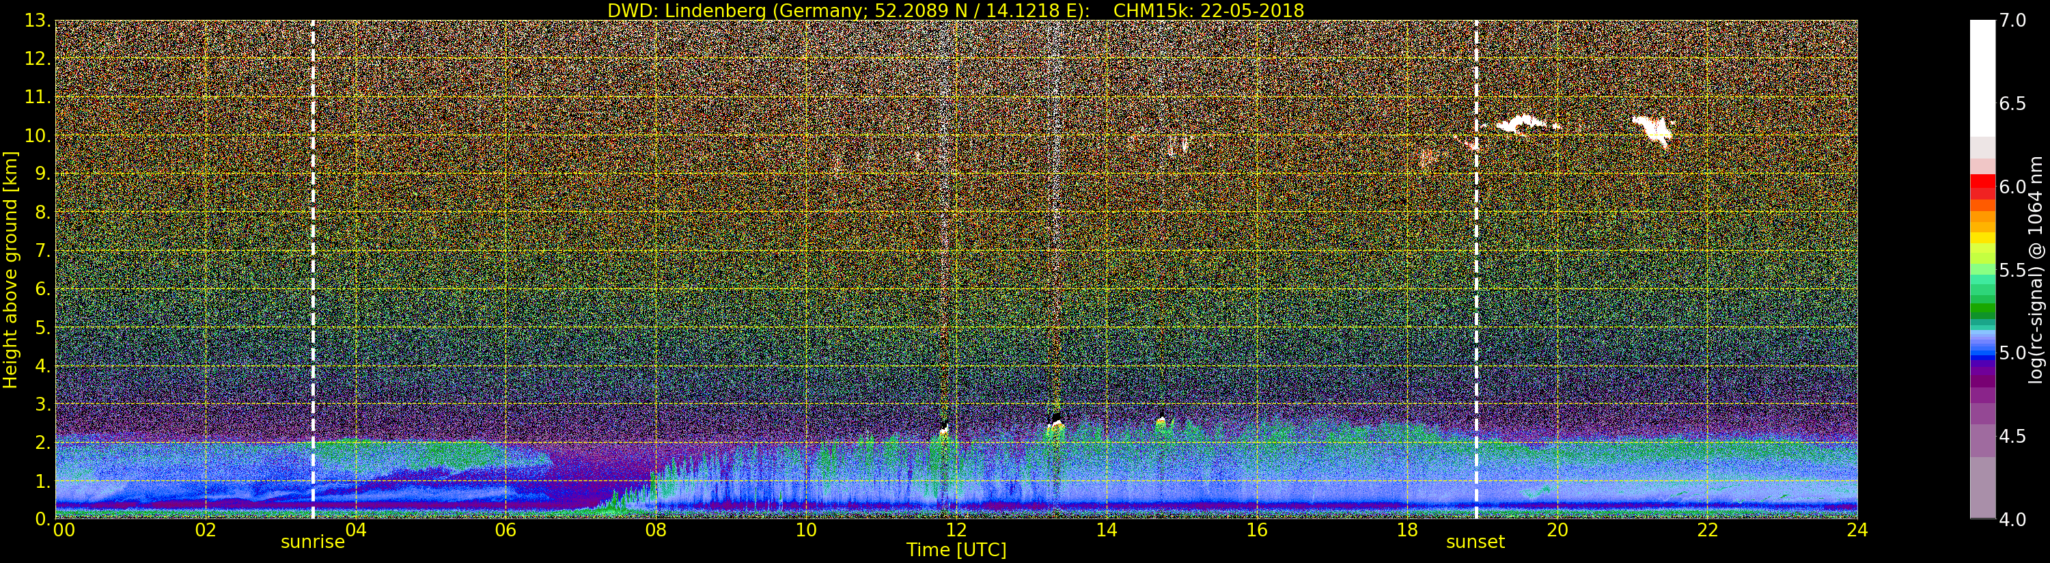Viewport: 2050px width, 563px height.
Task: Click the "4.0" colorbar tick label
Action: pos(2012,520)
